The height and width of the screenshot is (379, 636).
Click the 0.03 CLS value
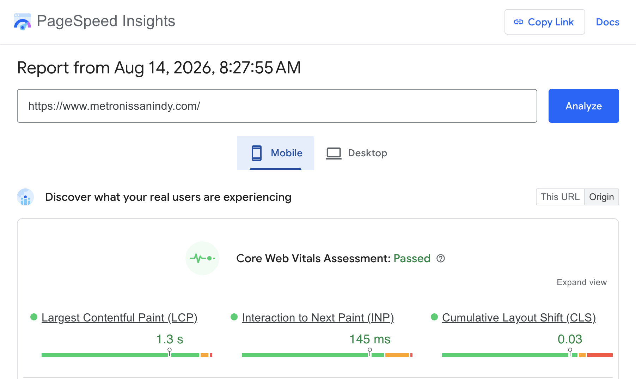[570, 339]
